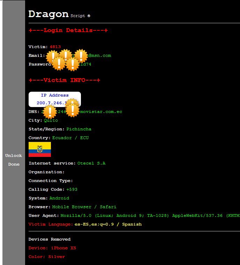Click the Devices Removed heading
The height and width of the screenshot is (265, 240).
click(x=50, y=239)
